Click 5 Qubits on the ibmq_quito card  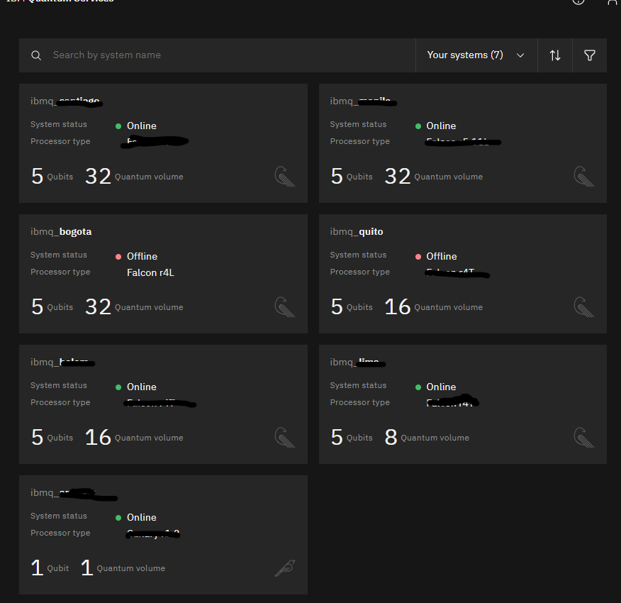click(x=352, y=307)
